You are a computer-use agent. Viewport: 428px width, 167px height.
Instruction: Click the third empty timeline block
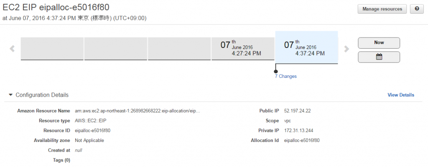179,49
